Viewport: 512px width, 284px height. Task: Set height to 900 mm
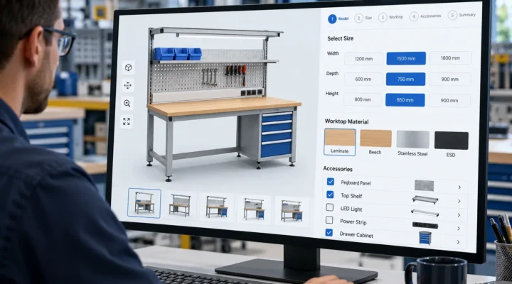(x=449, y=101)
